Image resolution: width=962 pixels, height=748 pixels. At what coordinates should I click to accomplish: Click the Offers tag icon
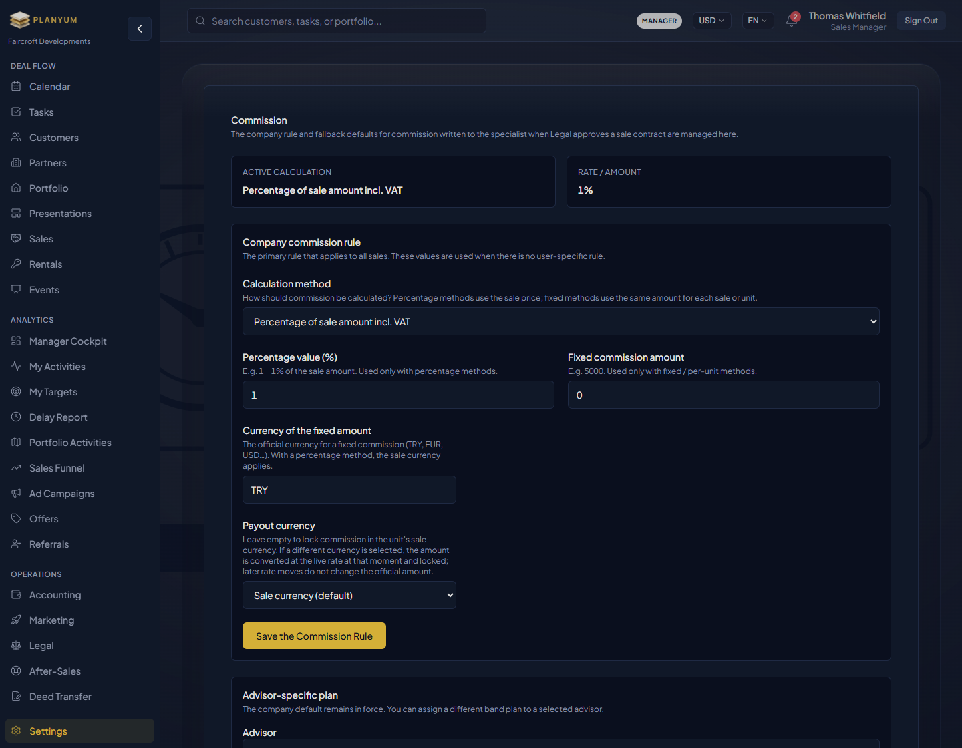tap(16, 519)
